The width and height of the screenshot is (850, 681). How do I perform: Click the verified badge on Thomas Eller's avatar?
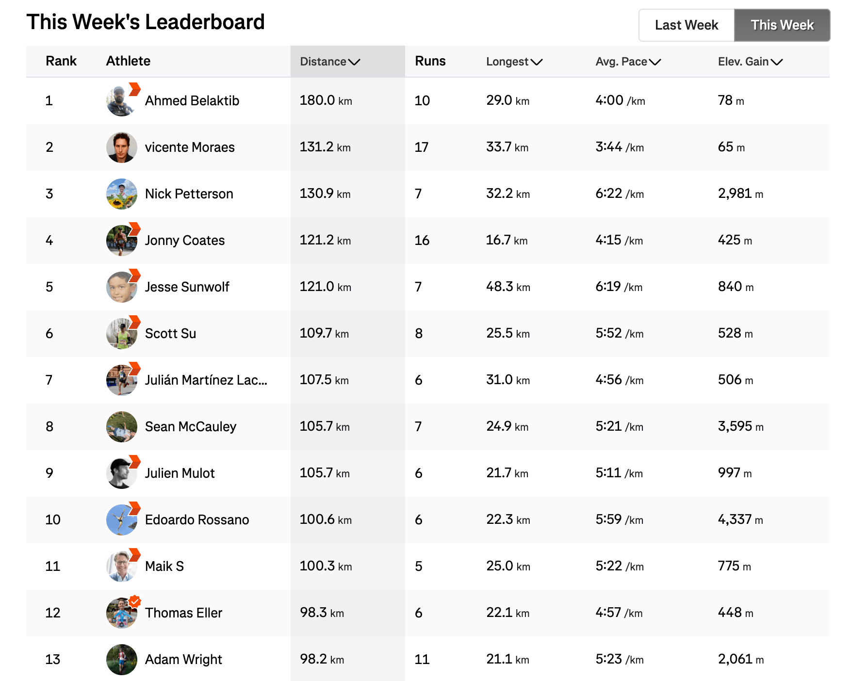(x=135, y=601)
